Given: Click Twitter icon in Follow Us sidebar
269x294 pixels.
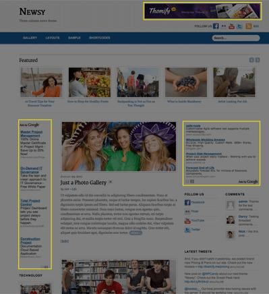Looking at the screenshot, I should [187, 230].
